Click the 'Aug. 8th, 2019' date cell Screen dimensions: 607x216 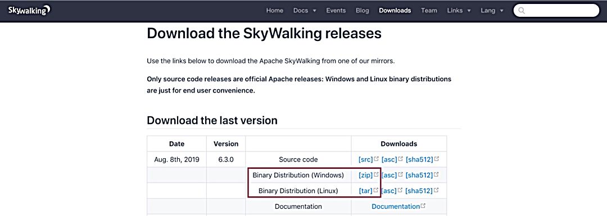point(176,159)
